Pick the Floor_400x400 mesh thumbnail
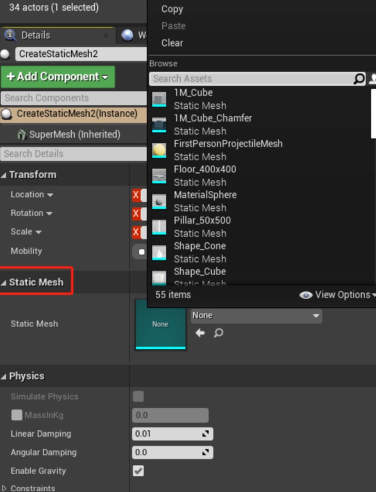The image size is (376, 492). pos(159,176)
